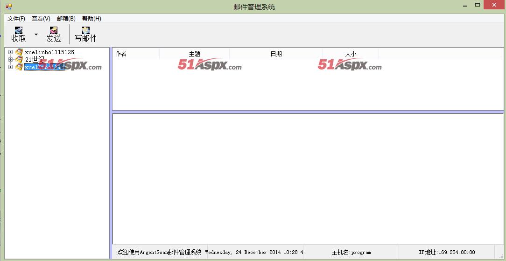Open the dropdown arrow next to 收取

(x=36, y=35)
